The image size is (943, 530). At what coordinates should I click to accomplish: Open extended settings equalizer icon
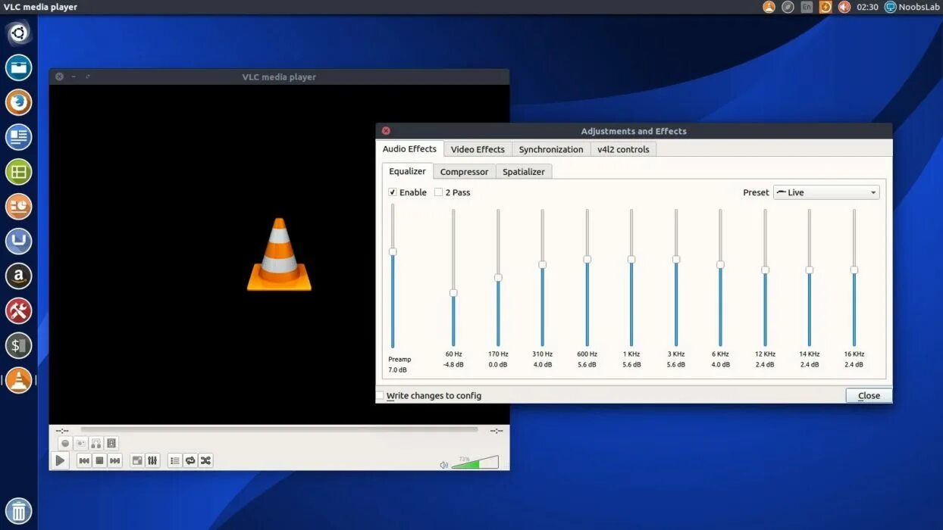(152, 460)
